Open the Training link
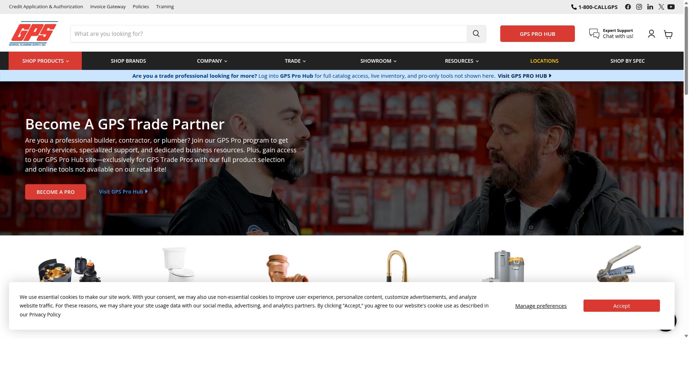 pyautogui.click(x=165, y=7)
